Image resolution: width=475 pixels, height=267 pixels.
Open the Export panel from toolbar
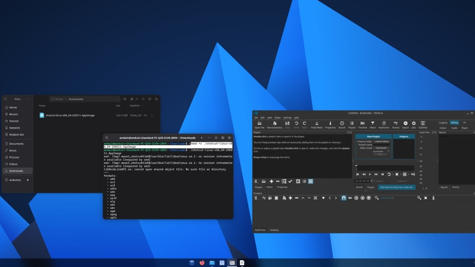tap(405, 125)
